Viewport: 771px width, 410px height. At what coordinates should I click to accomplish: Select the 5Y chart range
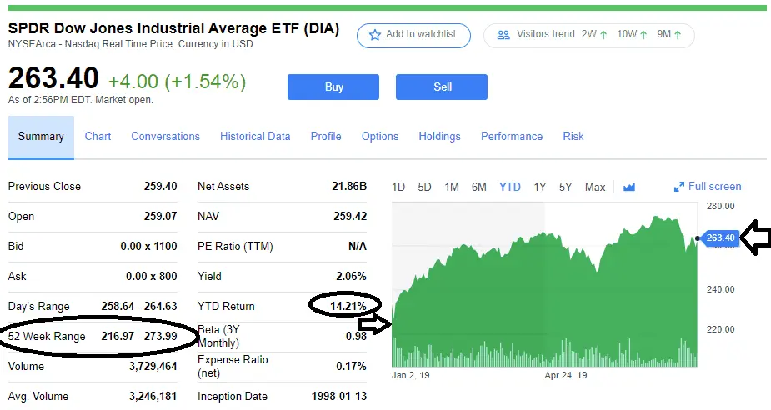(x=566, y=187)
